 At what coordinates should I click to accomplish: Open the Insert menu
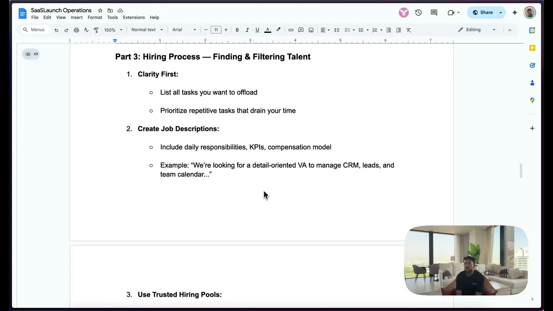pos(76,18)
